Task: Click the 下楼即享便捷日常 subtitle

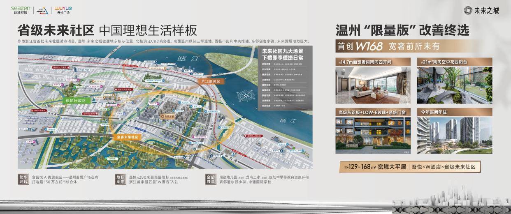Action: click(283, 58)
